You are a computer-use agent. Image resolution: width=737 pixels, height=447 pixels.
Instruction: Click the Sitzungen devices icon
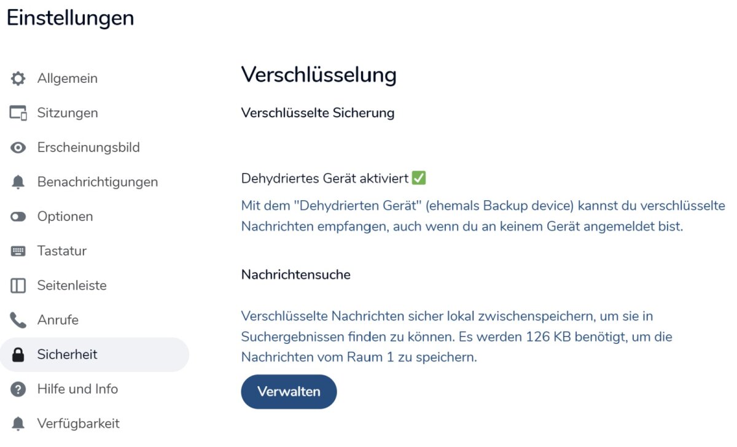(18, 113)
